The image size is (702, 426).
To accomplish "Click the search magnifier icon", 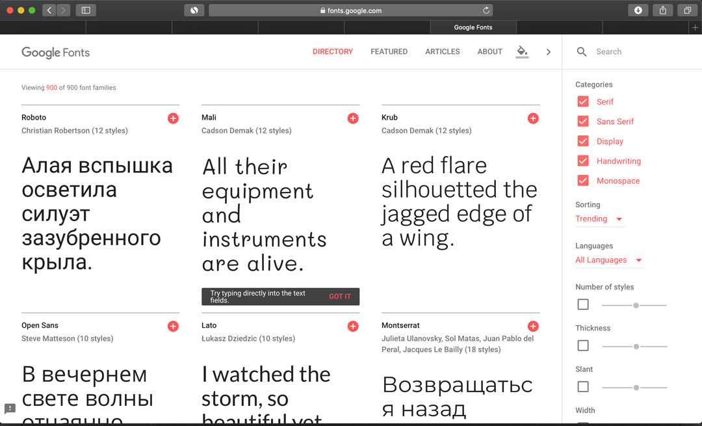I will point(582,52).
